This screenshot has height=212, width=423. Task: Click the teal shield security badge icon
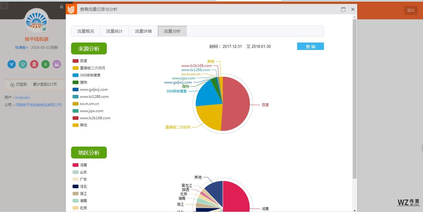[x=23, y=64]
